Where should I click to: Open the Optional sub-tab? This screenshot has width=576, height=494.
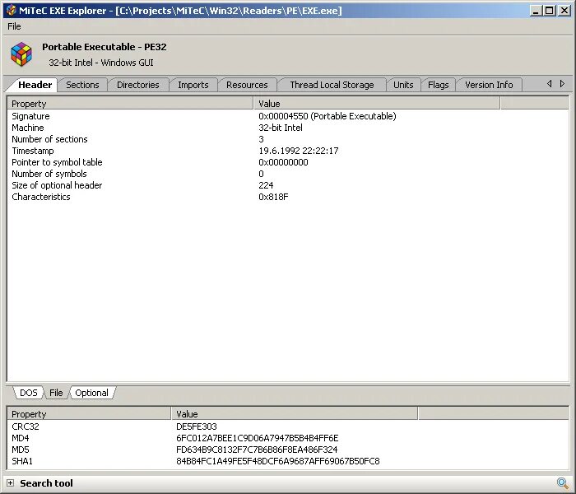[x=91, y=393]
